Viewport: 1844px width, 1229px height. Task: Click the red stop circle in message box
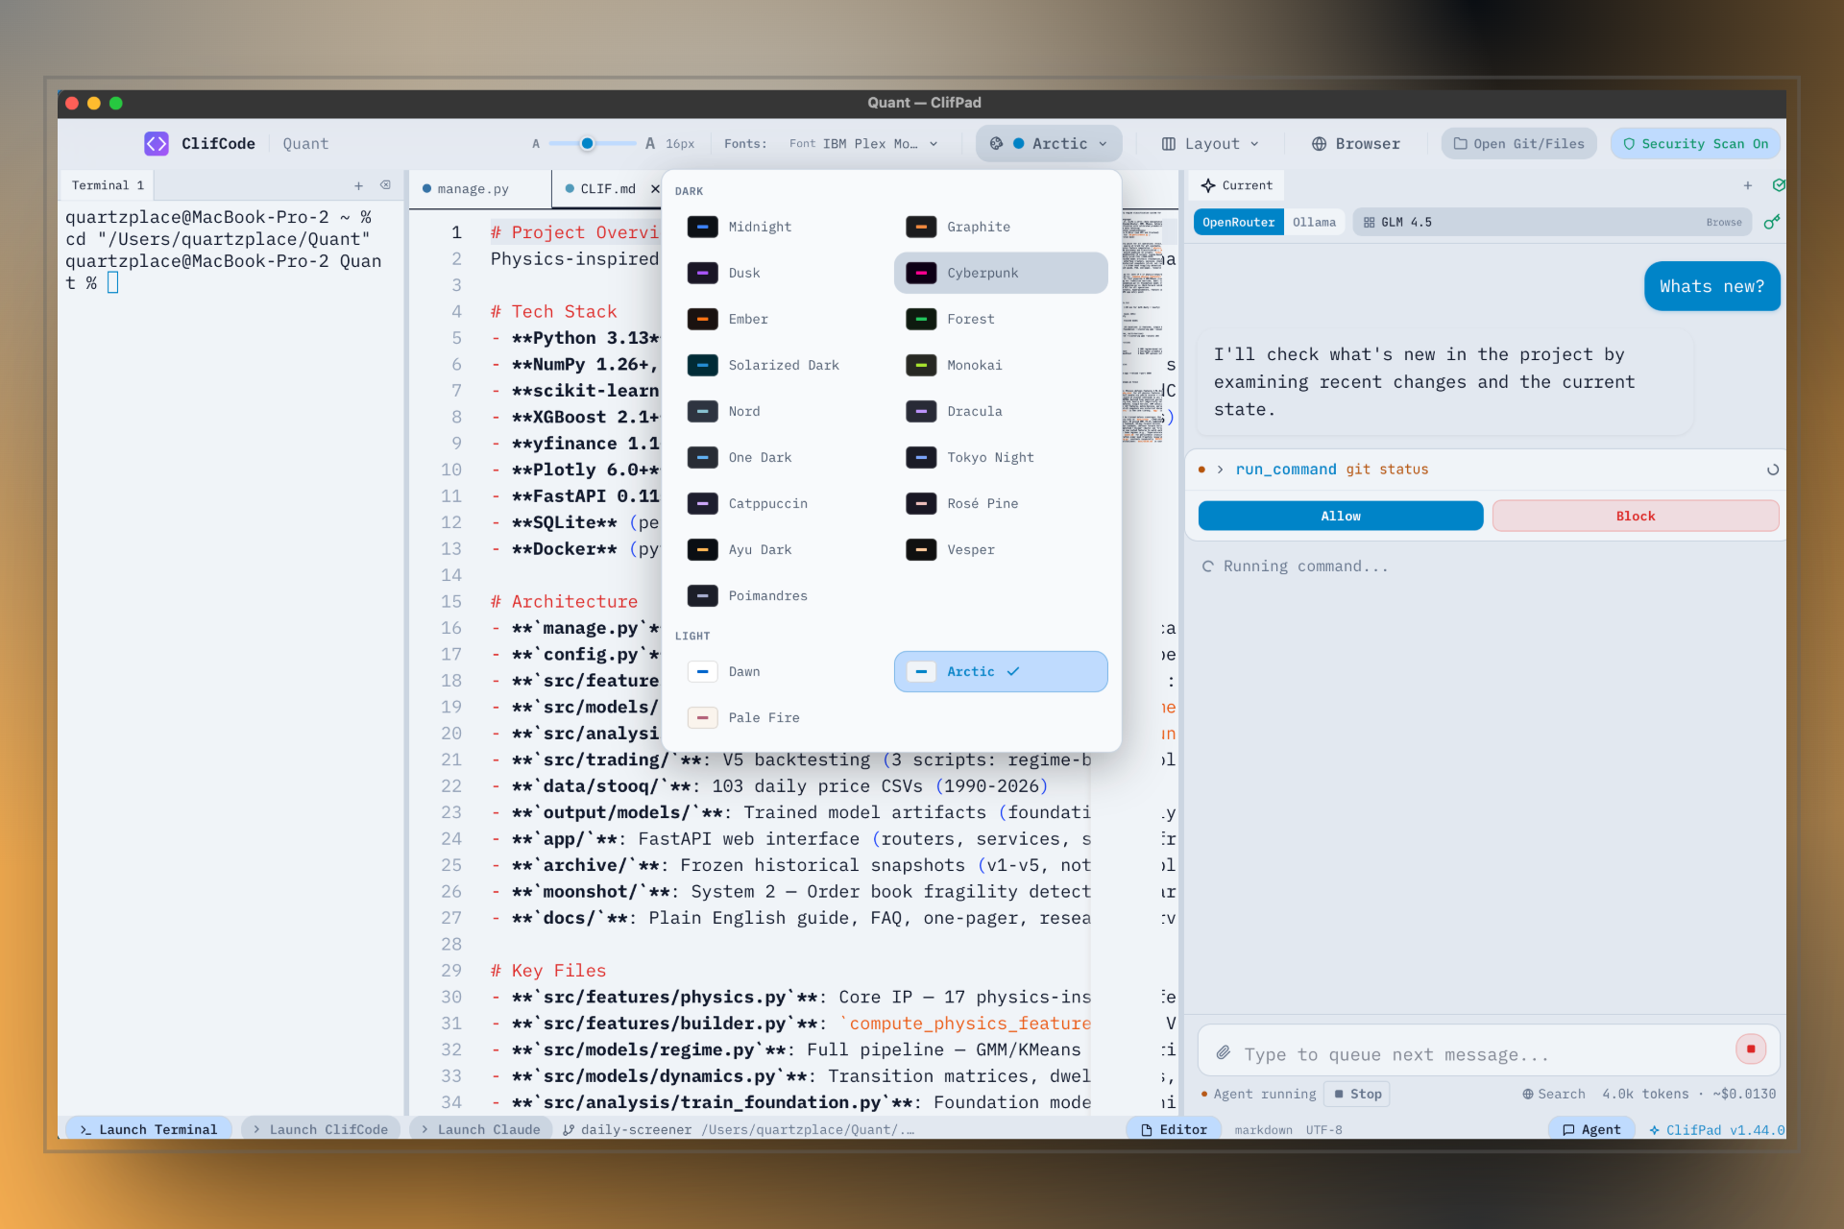1751,1048
